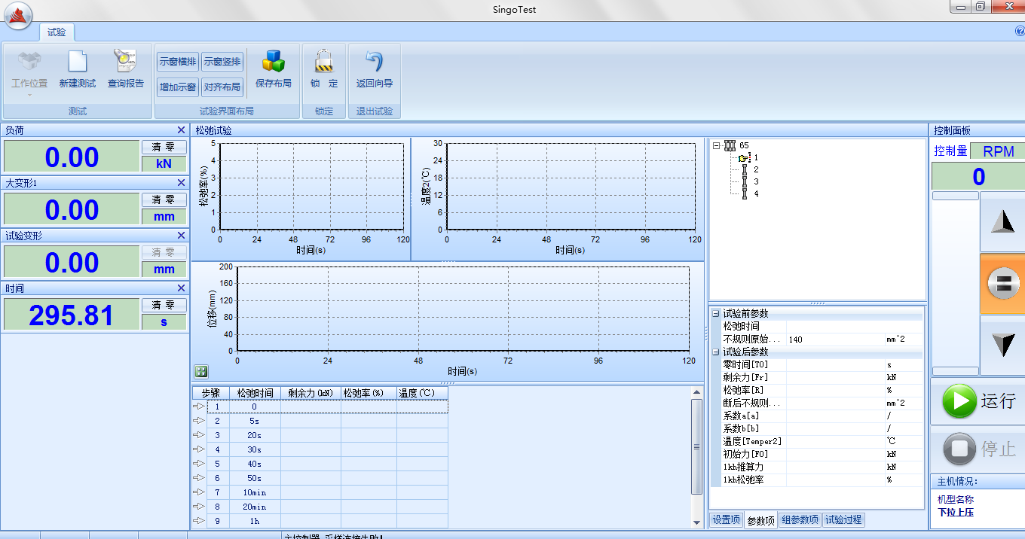Select the 1h relaxation time cell

pyautogui.click(x=255, y=521)
